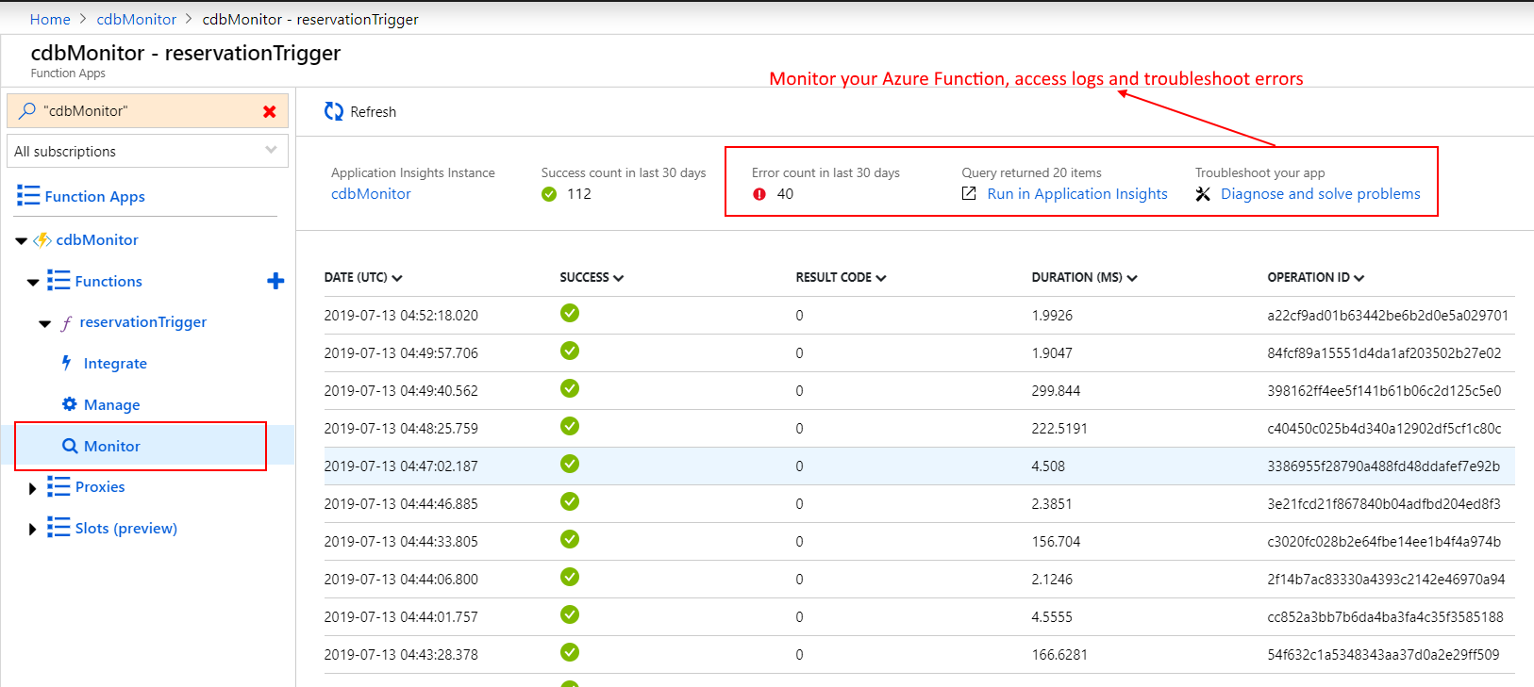
Task: Open the Integrate menu item
Action: [115, 364]
